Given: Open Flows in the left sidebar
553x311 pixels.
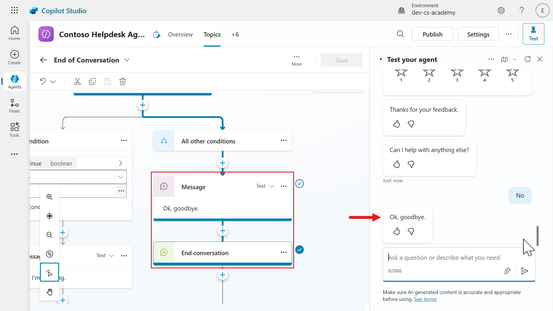Looking at the screenshot, I should pyautogui.click(x=14, y=106).
